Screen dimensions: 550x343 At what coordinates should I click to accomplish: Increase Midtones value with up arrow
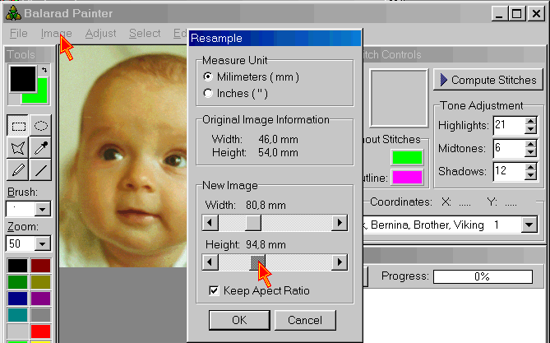[x=531, y=145]
